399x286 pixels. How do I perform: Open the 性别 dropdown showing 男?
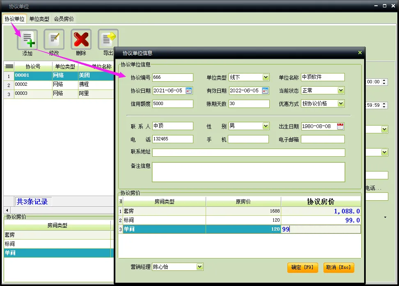click(266, 126)
